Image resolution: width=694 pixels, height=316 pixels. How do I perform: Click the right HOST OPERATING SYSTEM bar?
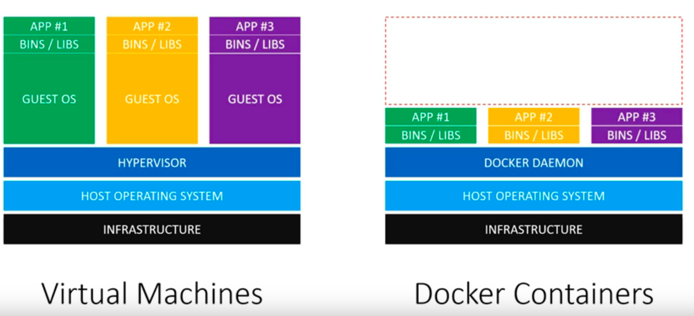pos(533,196)
